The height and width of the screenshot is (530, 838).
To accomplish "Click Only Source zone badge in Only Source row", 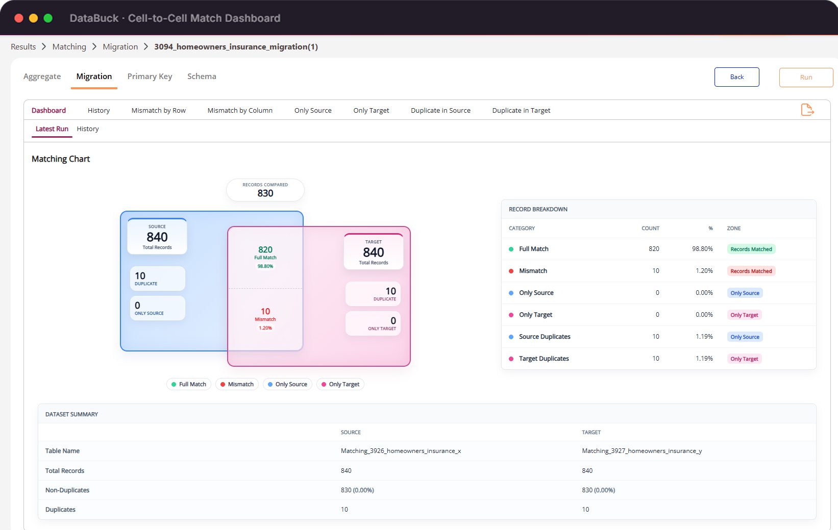I will click(x=745, y=293).
